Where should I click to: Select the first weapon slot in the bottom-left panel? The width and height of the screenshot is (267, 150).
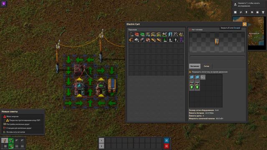coord(5,140)
